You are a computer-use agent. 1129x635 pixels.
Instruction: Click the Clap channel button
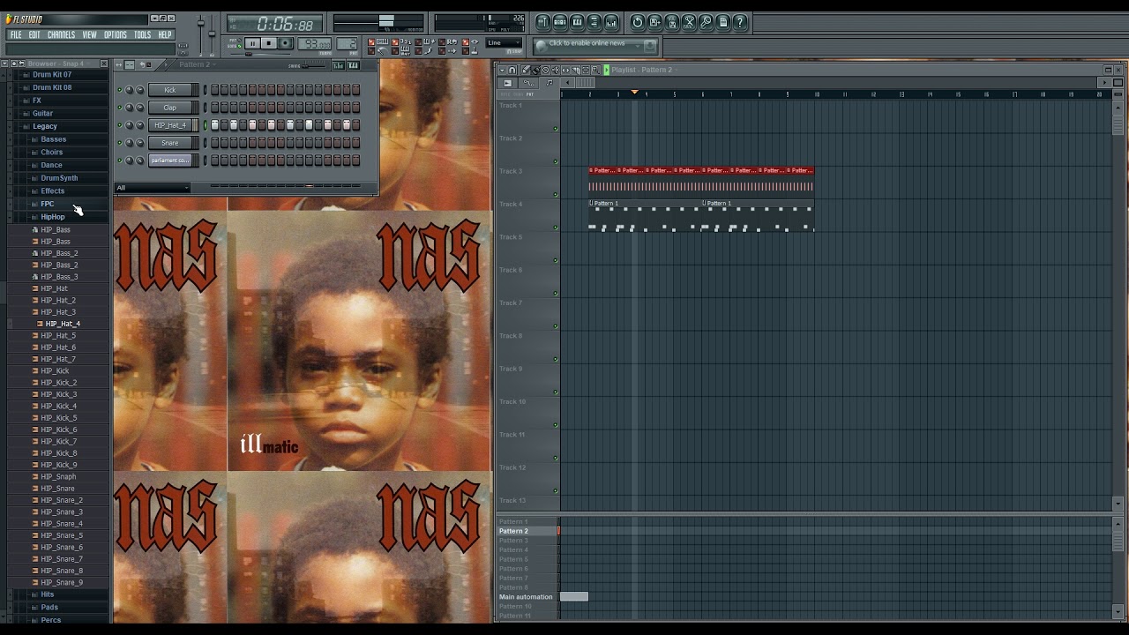pyautogui.click(x=170, y=108)
